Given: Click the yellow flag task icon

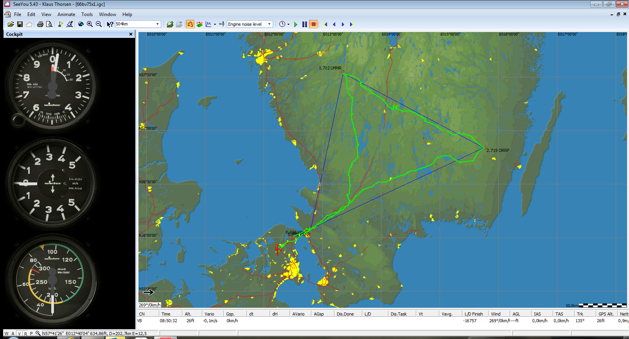Looking at the screenshot, I should 60,24.
